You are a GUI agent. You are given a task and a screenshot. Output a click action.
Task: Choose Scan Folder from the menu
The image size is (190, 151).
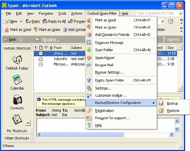[x=121, y=50]
